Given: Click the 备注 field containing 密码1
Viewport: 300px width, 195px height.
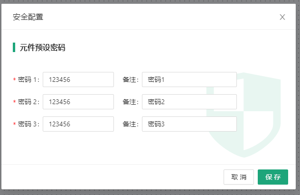Looking at the screenshot, I should click(189, 80).
